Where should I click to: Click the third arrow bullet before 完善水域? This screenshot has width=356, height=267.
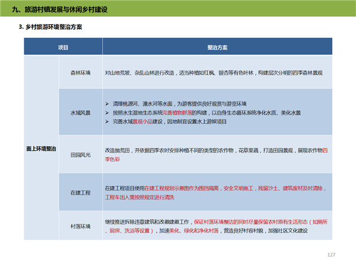pyautogui.click(x=107, y=121)
